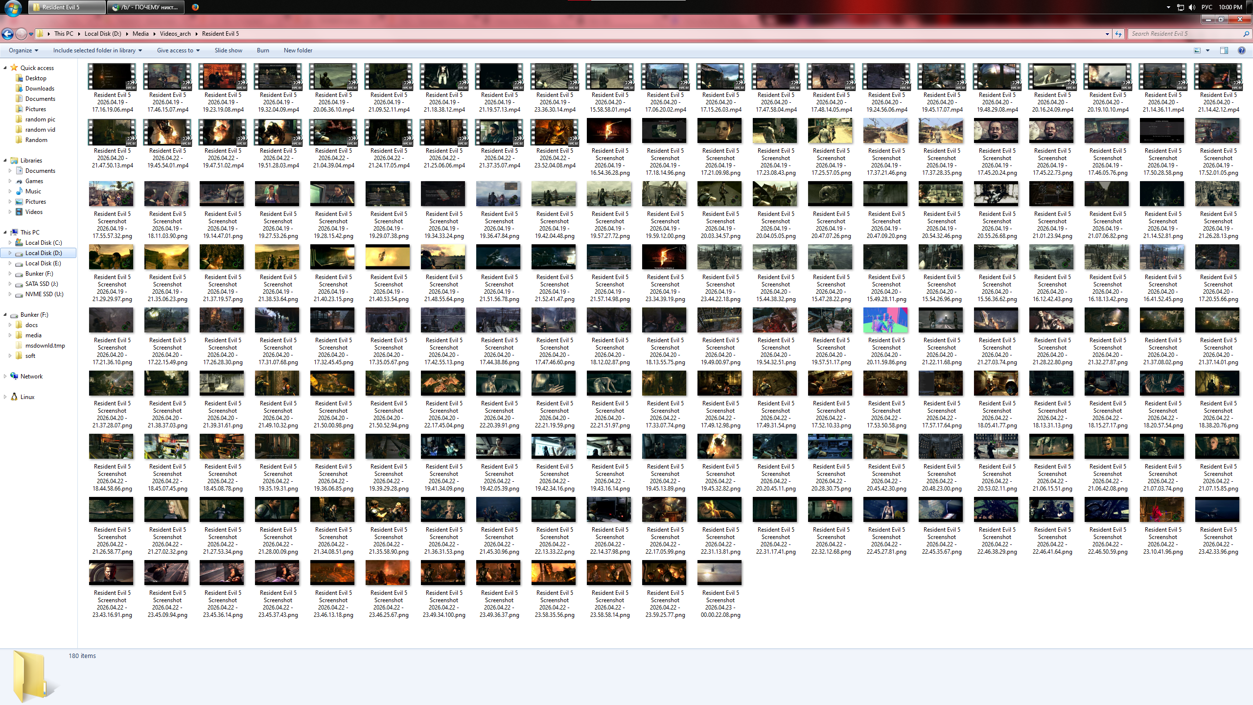Open the Give access to menu
Viewport: 1253px width, 705px height.
(178, 50)
